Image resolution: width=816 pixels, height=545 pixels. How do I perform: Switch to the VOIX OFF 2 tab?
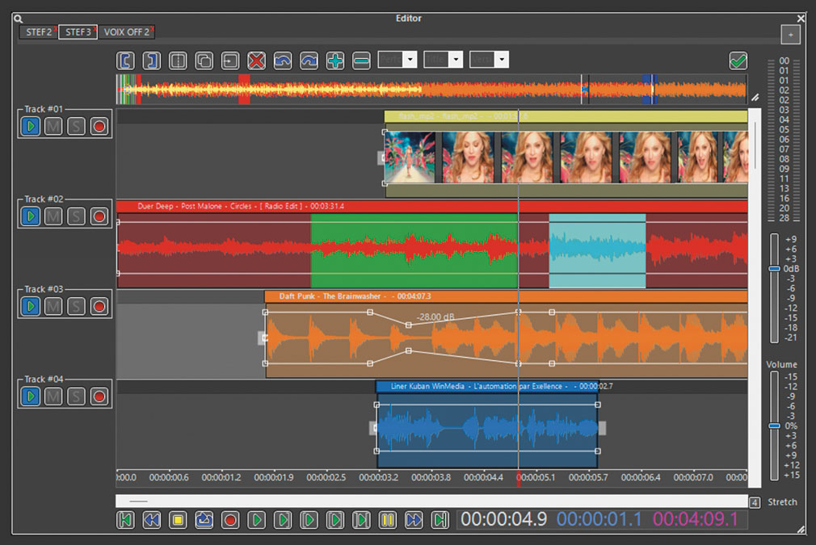tap(126, 32)
